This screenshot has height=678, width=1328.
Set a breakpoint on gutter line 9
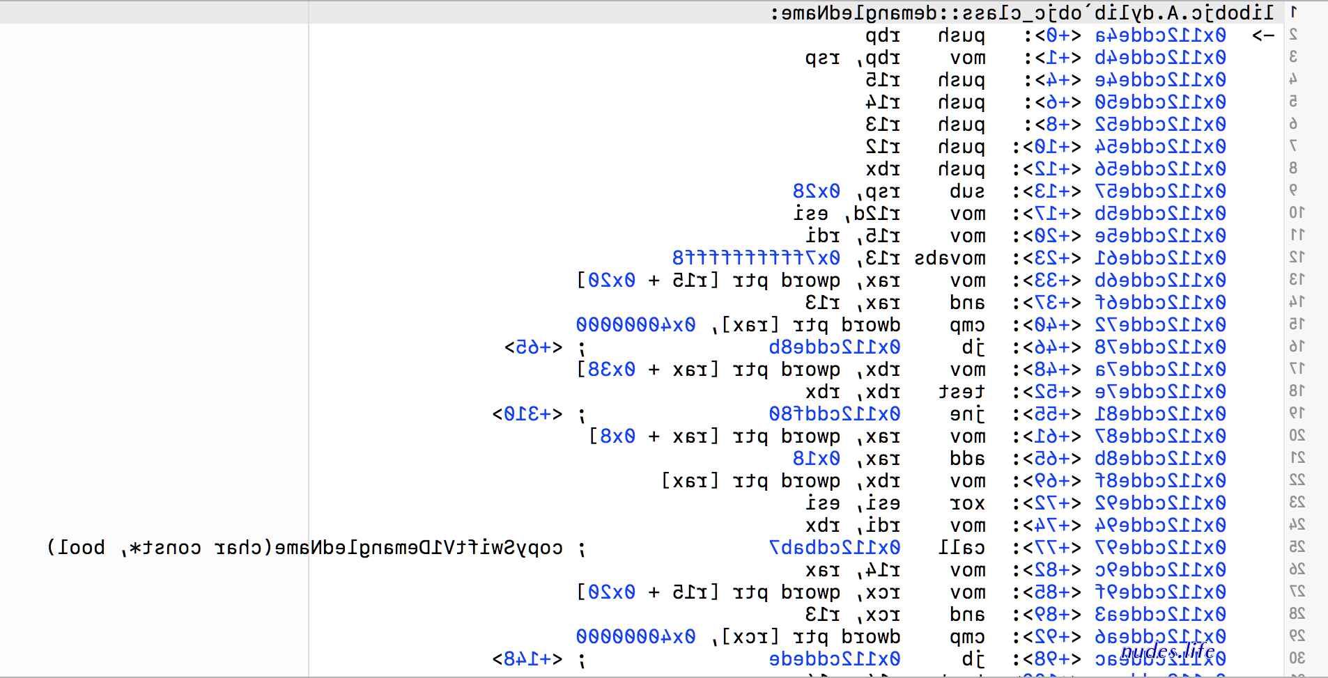tap(1293, 190)
